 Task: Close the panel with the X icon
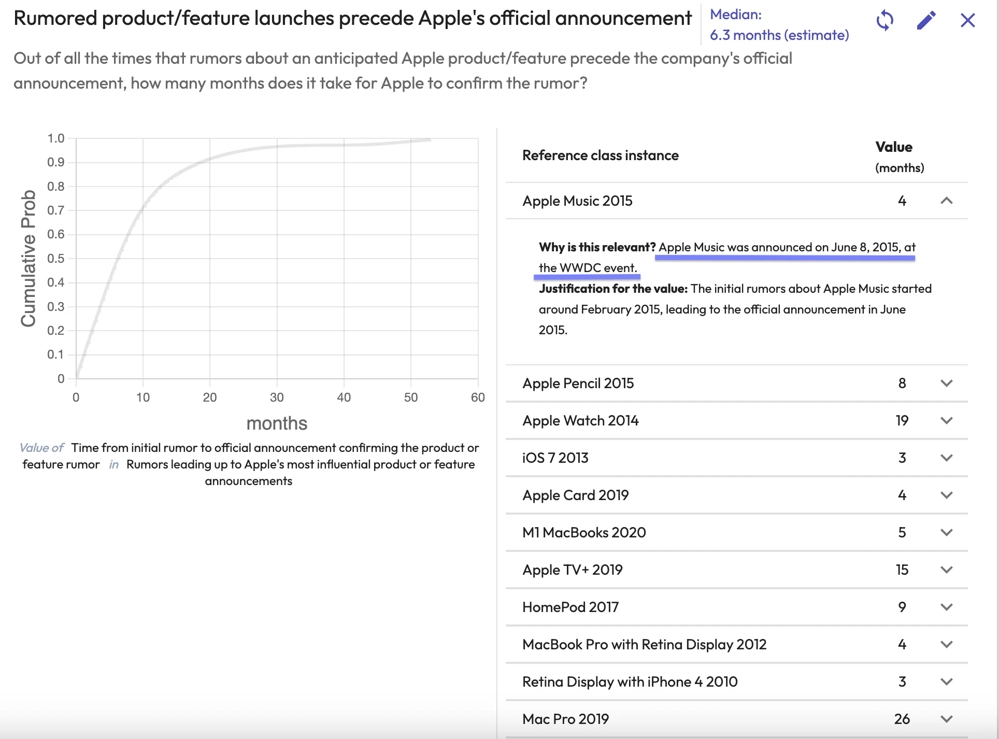[967, 21]
